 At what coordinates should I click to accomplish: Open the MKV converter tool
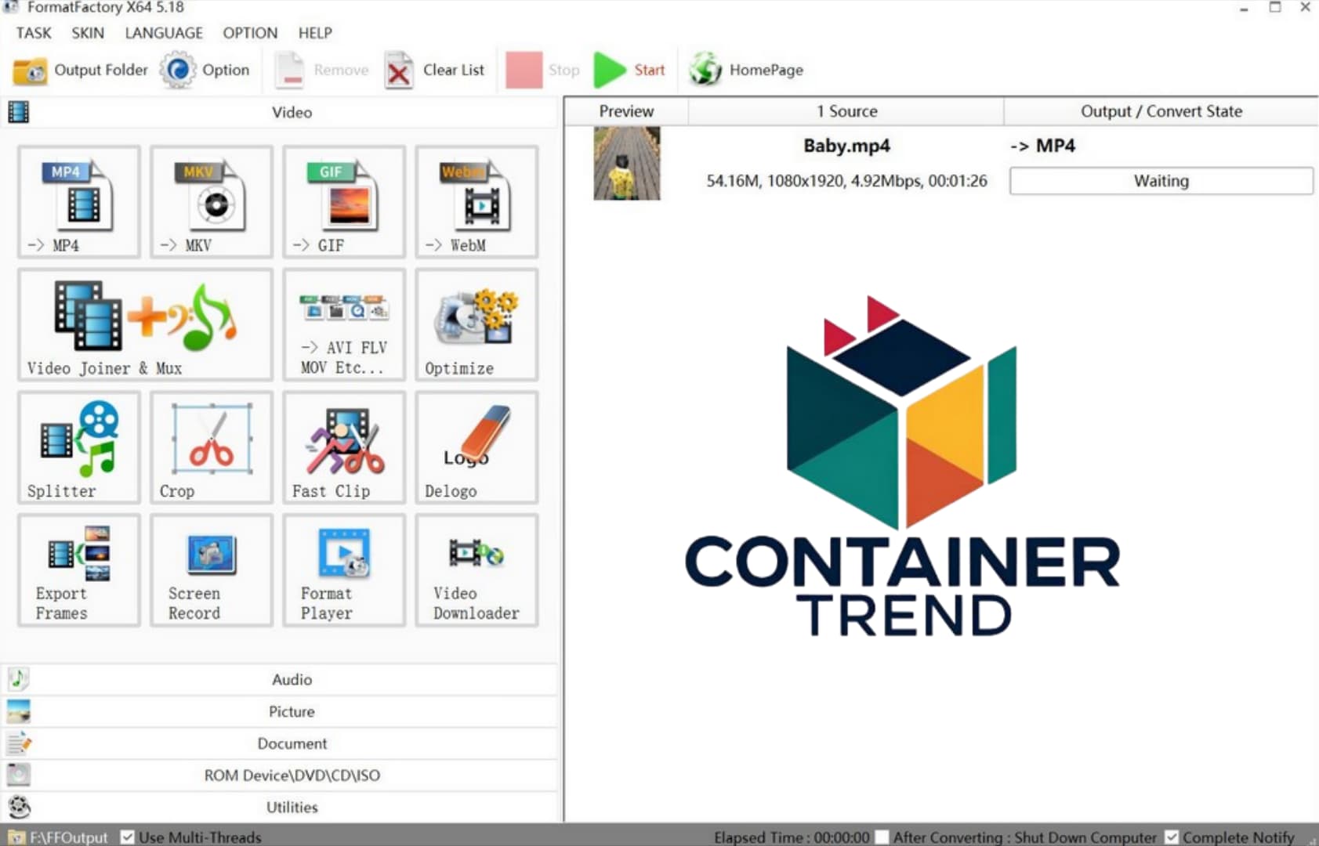(211, 201)
